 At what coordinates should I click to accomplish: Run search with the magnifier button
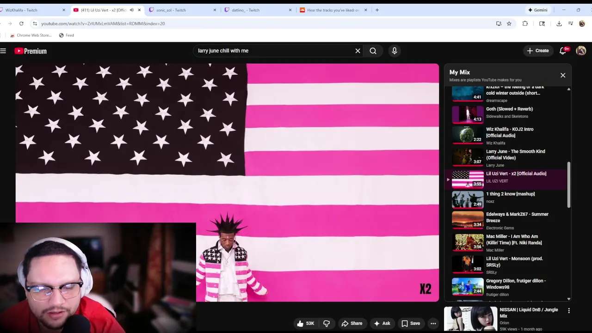[x=373, y=51]
